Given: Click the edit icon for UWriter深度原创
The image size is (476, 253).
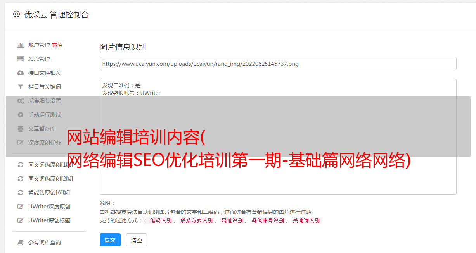Looking at the screenshot, I should (x=21, y=207).
